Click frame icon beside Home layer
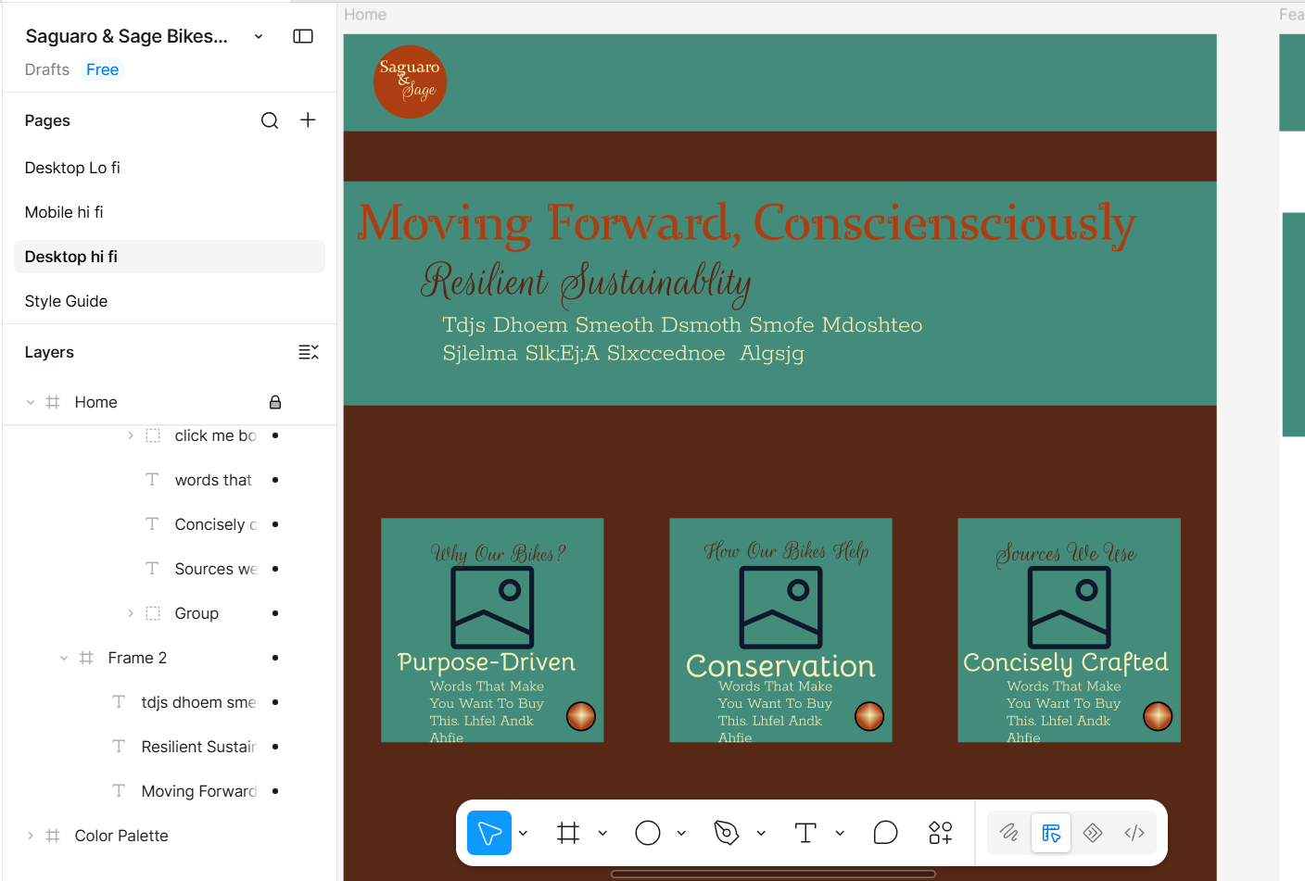 coord(53,402)
